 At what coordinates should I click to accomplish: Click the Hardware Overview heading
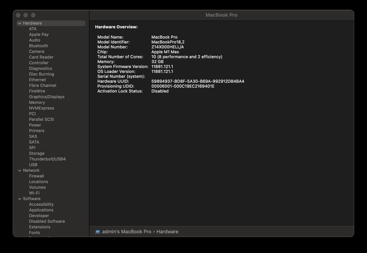(116, 27)
